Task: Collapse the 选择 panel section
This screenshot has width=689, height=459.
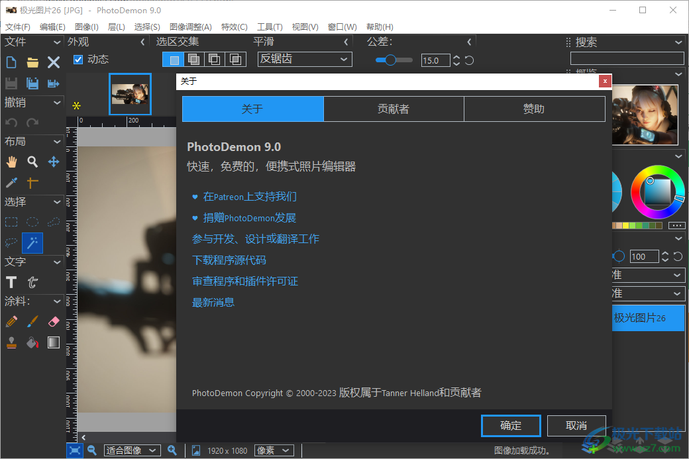Action: click(57, 202)
